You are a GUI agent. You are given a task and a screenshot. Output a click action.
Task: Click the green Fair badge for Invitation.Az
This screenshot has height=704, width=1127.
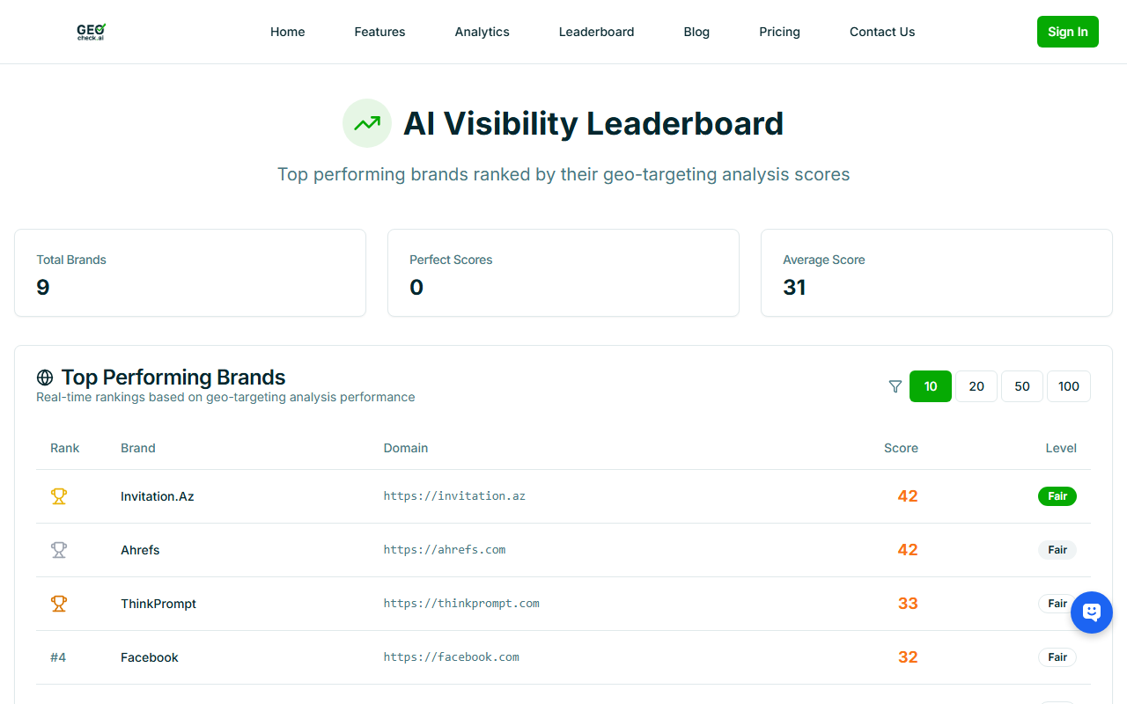click(1057, 496)
